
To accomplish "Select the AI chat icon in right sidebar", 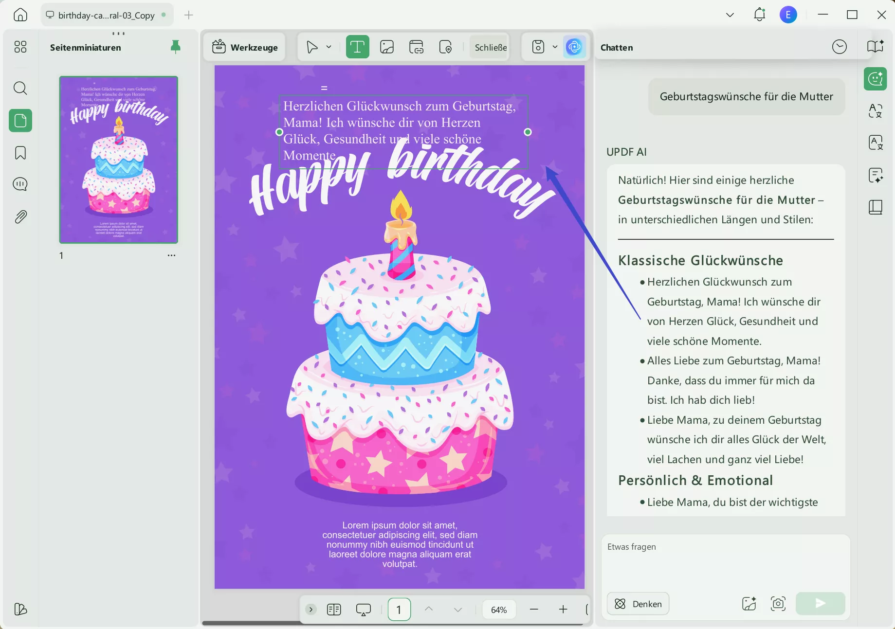I will tap(875, 78).
